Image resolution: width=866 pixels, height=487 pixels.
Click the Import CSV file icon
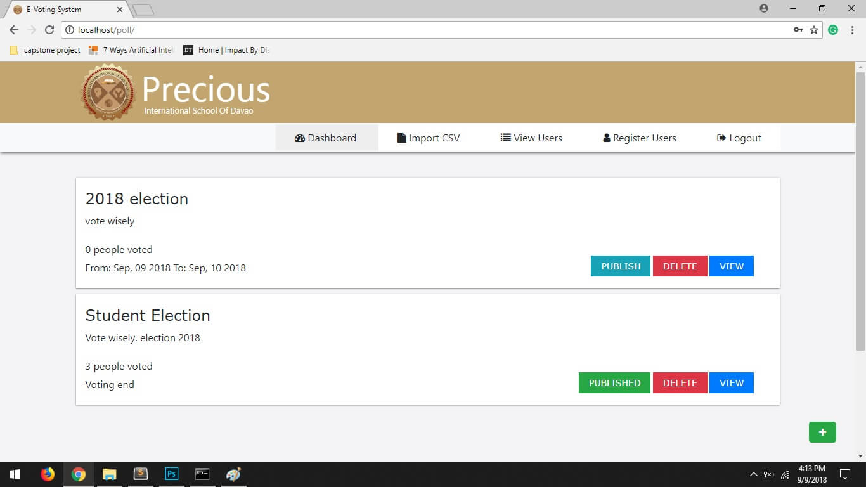[401, 138]
